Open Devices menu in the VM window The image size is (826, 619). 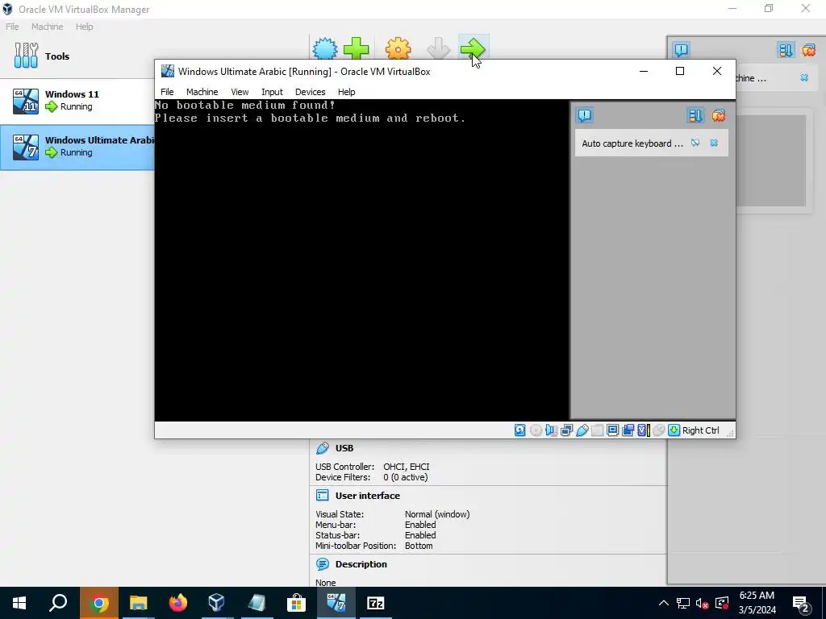pyautogui.click(x=311, y=92)
